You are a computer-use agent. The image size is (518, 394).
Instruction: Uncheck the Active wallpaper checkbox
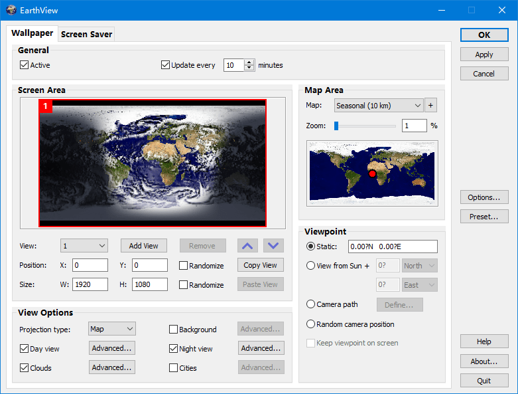pyautogui.click(x=25, y=65)
